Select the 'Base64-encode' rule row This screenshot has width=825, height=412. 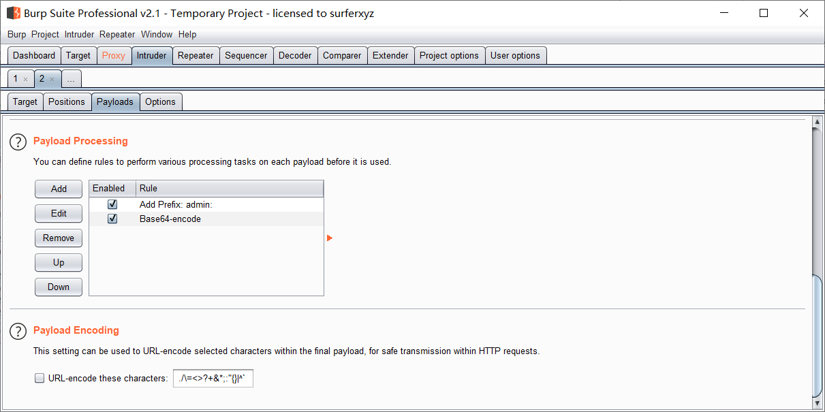(206, 219)
